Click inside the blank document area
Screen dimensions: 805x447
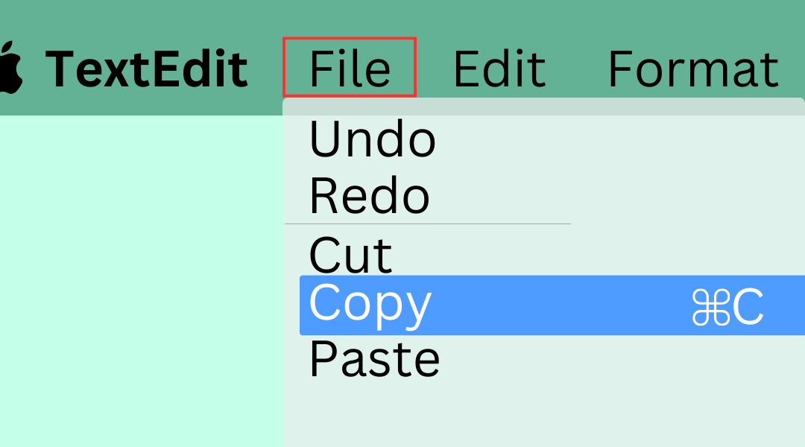click(142, 283)
